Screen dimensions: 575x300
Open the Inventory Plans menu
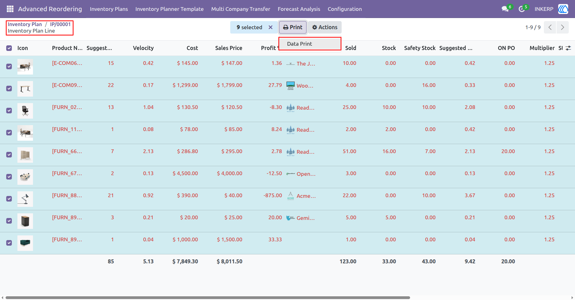[x=109, y=9]
